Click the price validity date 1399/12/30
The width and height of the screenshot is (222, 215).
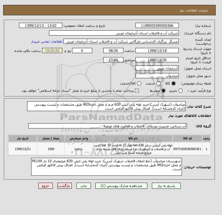coord(157,60)
